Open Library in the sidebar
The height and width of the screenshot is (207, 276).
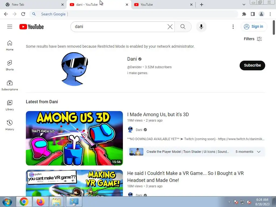pos(10,105)
